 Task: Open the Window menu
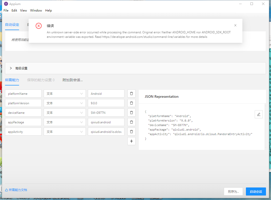[x=36, y=10]
